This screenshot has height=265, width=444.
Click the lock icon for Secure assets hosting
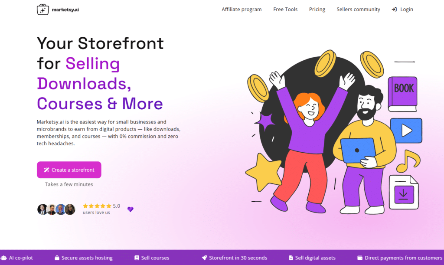[57, 258]
